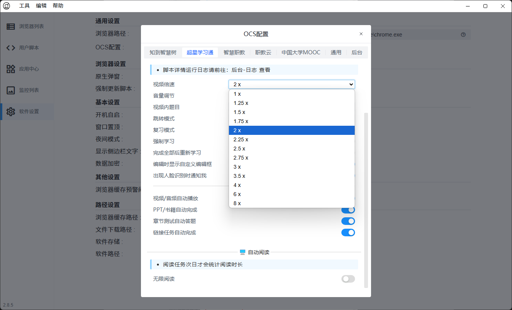Switch to the 知到智慧树 tab

163,52
